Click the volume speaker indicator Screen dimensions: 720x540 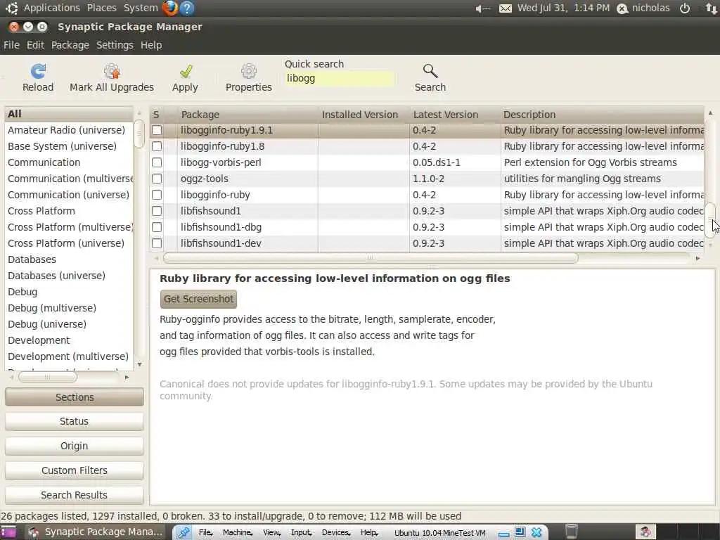coord(482,8)
